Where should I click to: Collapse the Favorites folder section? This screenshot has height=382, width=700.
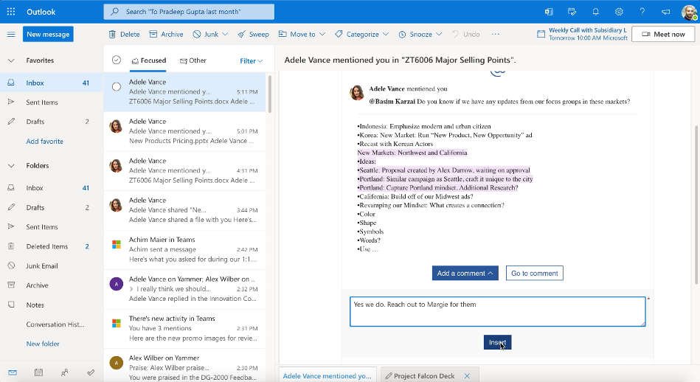pos(11,60)
